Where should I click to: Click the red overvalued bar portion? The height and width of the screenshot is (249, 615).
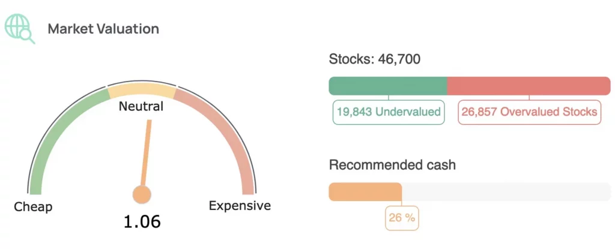[x=529, y=86]
